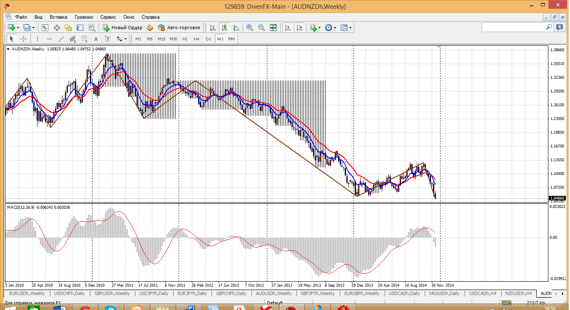Switch timeframe to M30
Image resolution: width=570 pixels, height=310 pixels.
174,39
